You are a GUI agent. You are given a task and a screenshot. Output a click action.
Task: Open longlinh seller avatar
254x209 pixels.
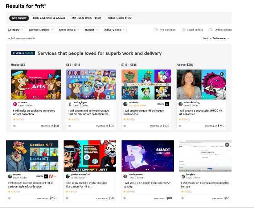pos(183,176)
